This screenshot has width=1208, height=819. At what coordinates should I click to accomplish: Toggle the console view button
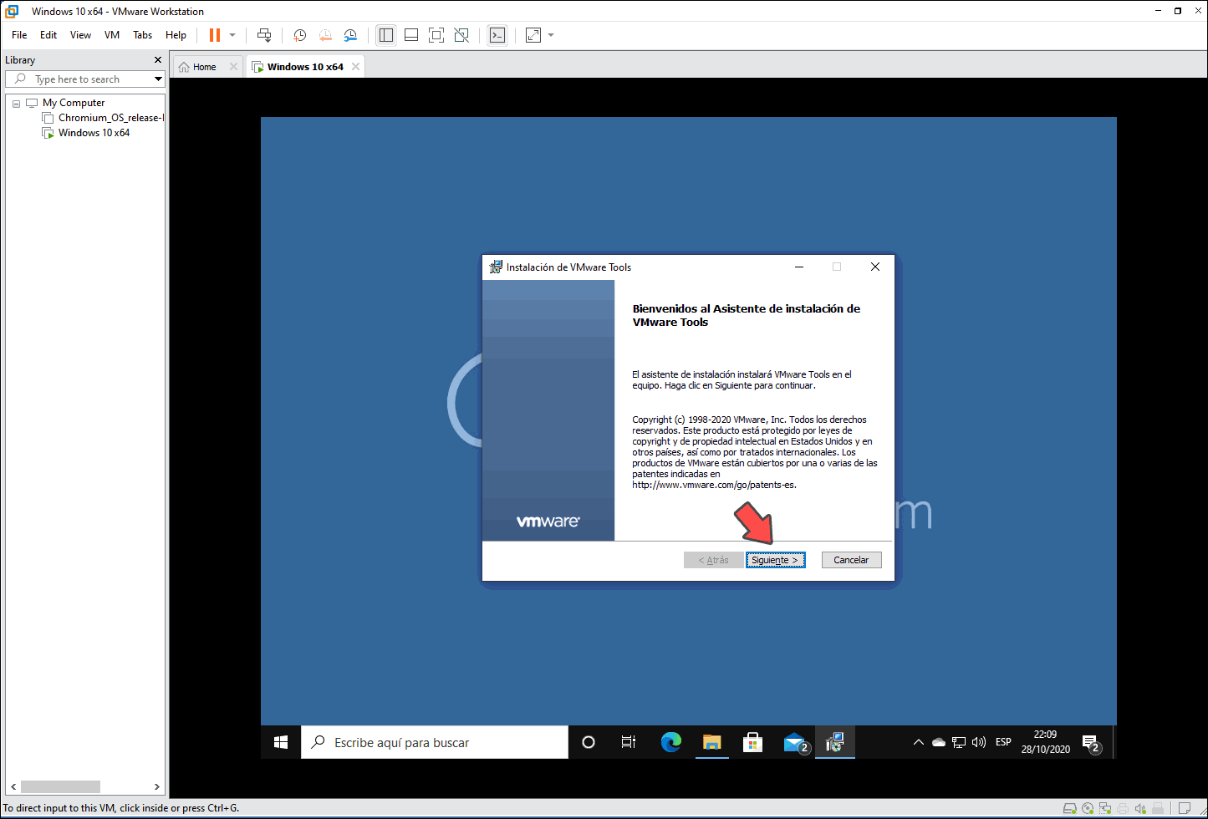pos(497,35)
